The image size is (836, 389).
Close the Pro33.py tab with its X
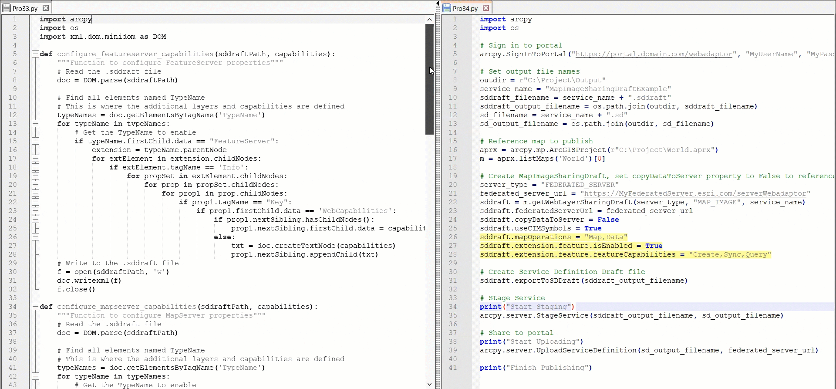point(46,8)
